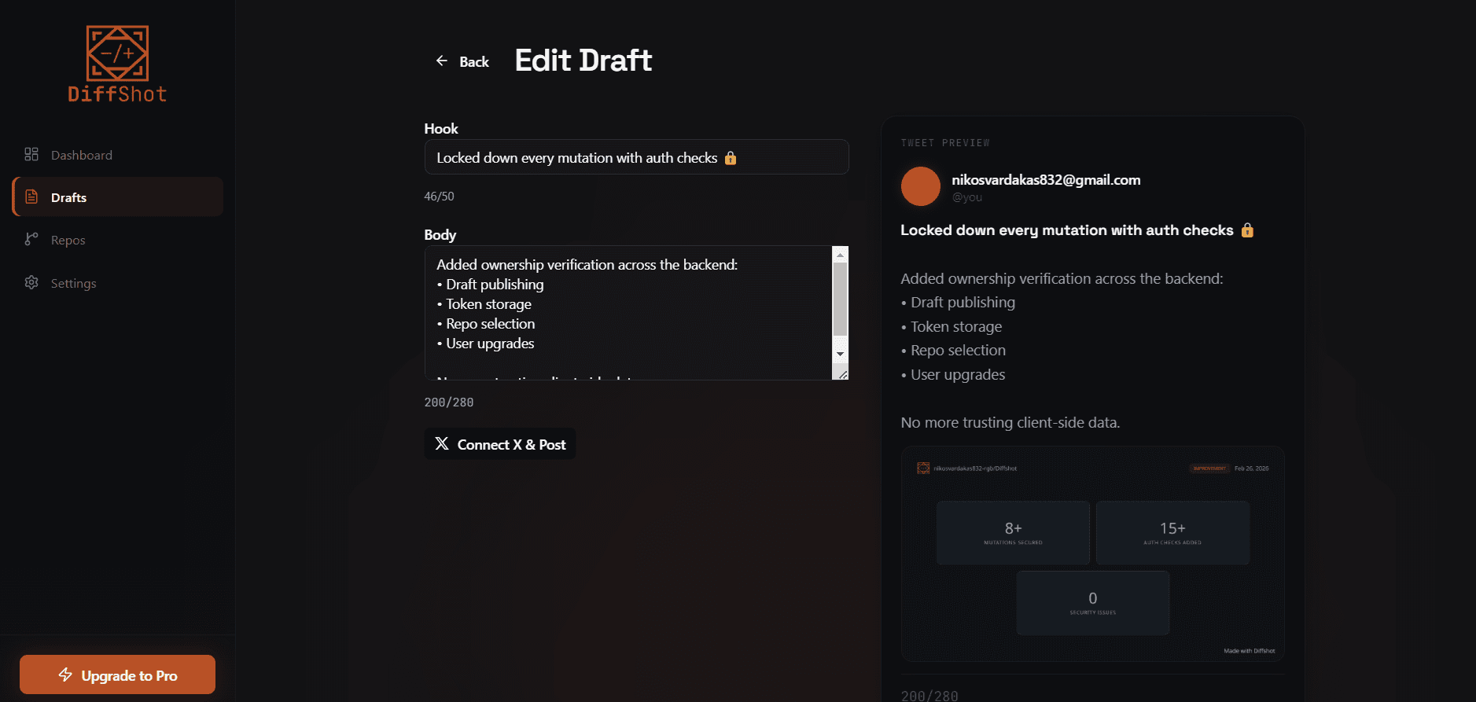Screen dimensions: 1476x702
Task: Click the Feb 26, 2026 date in image
Action: (1252, 469)
